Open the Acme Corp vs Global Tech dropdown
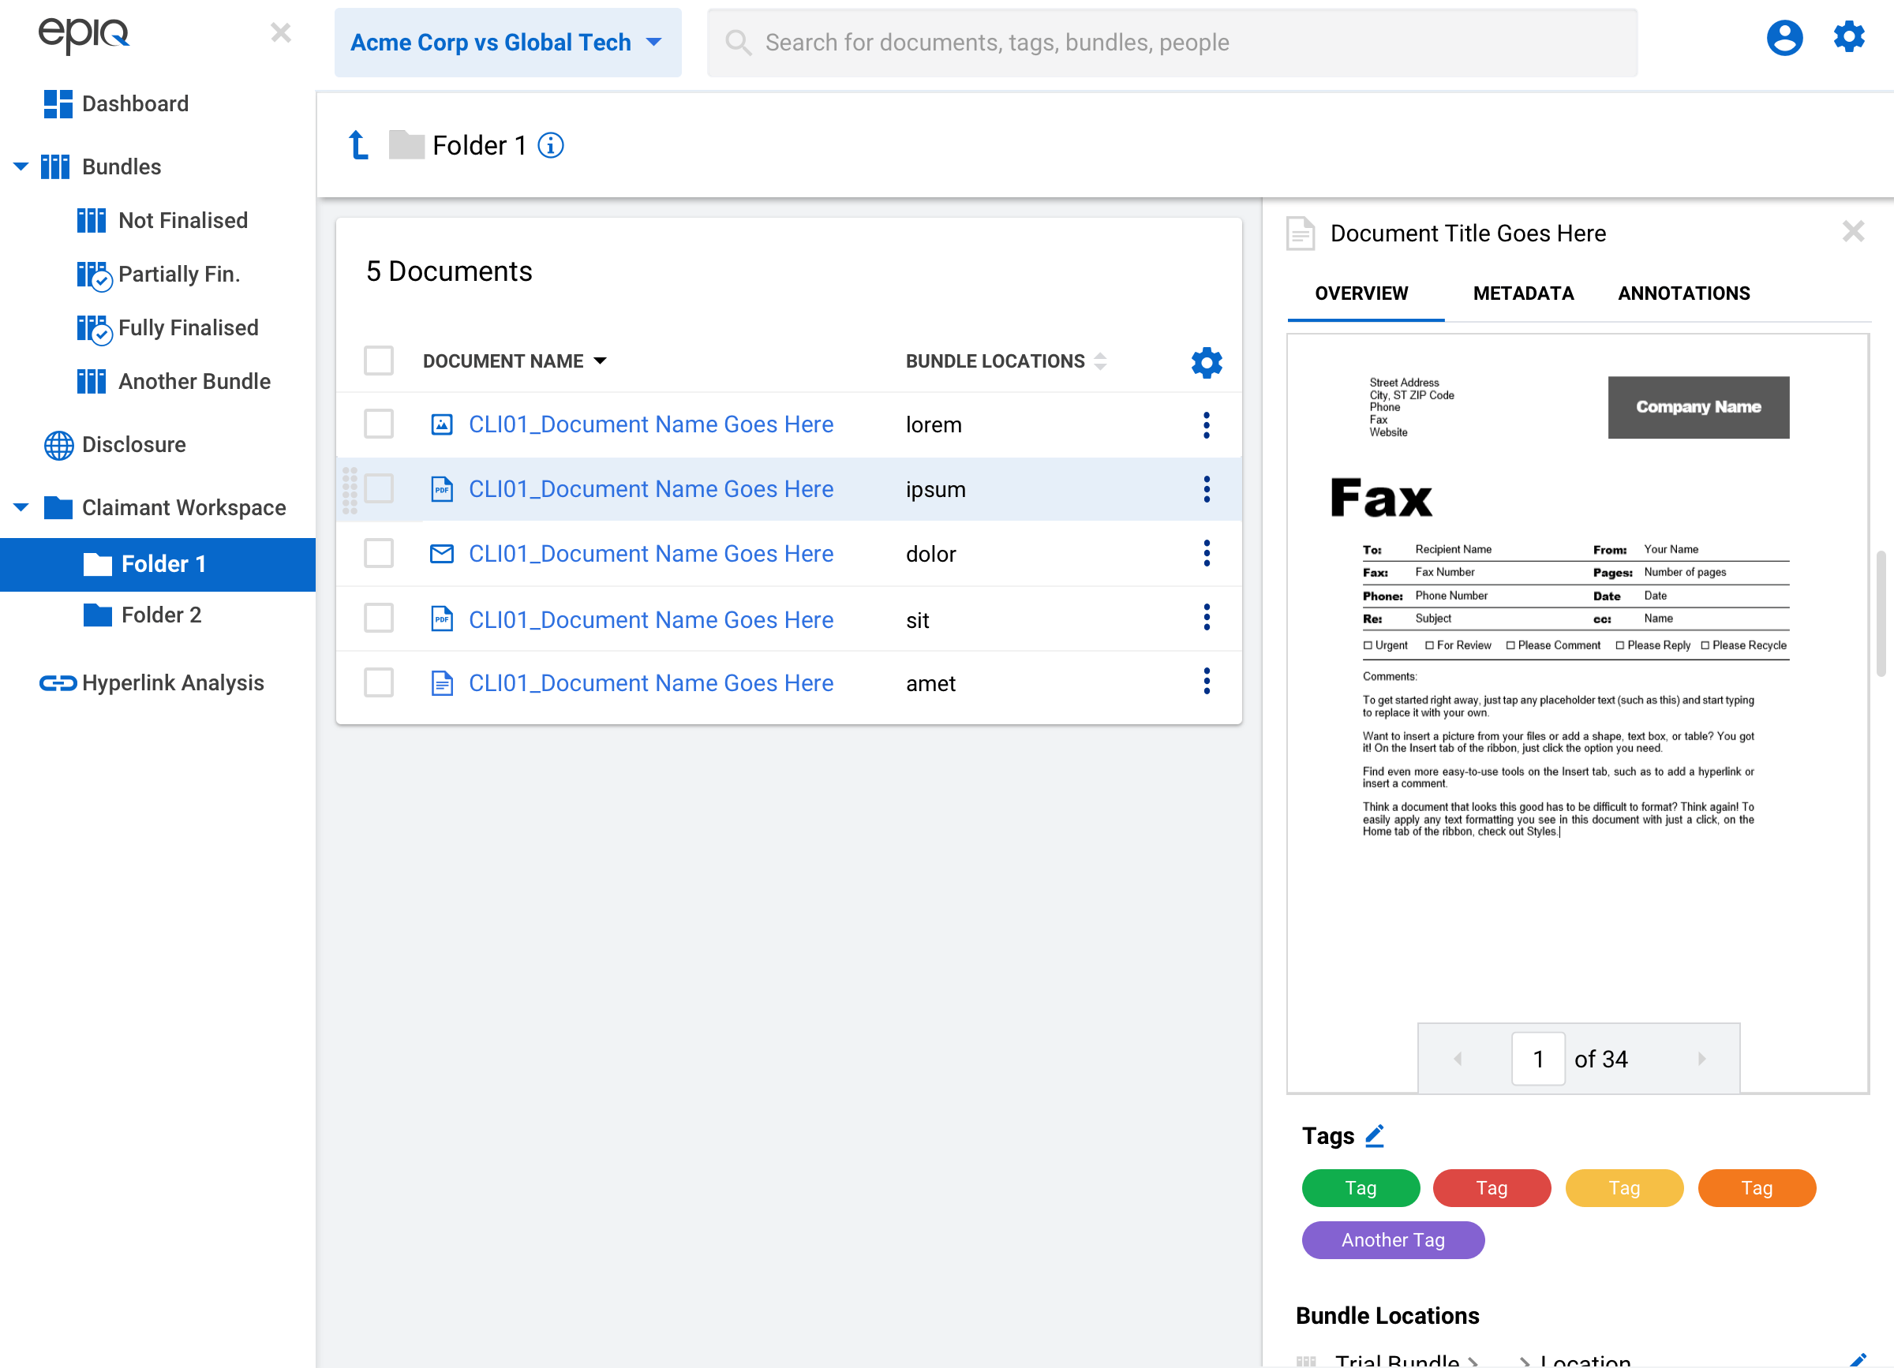Viewport: 1894px width, 1368px height. click(507, 43)
